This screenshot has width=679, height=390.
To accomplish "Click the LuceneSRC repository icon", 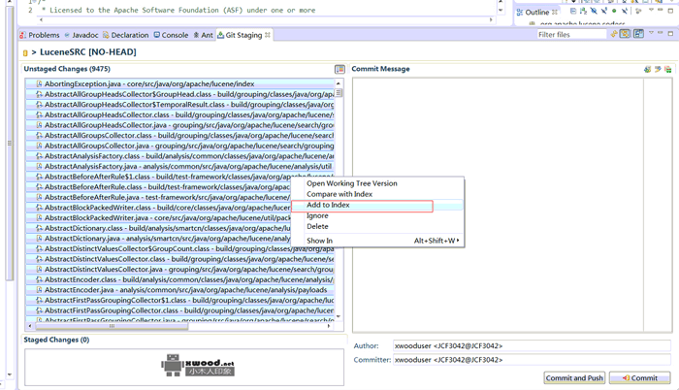I will (25, 52).
